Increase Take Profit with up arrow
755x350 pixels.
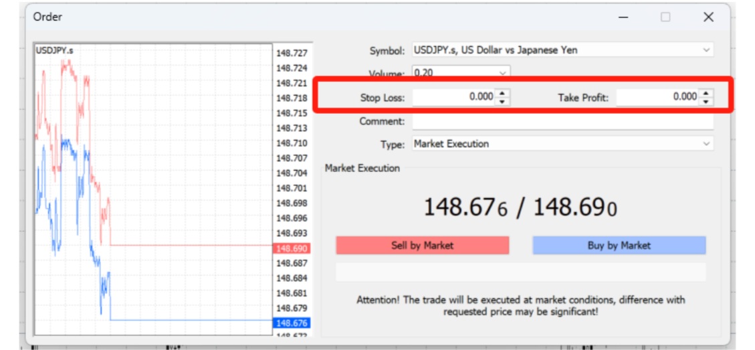click(x=706, y=93)
